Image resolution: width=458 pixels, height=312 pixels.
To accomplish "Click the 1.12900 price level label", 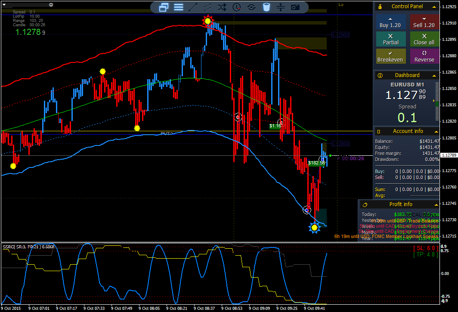I will (x=340, y=35).
